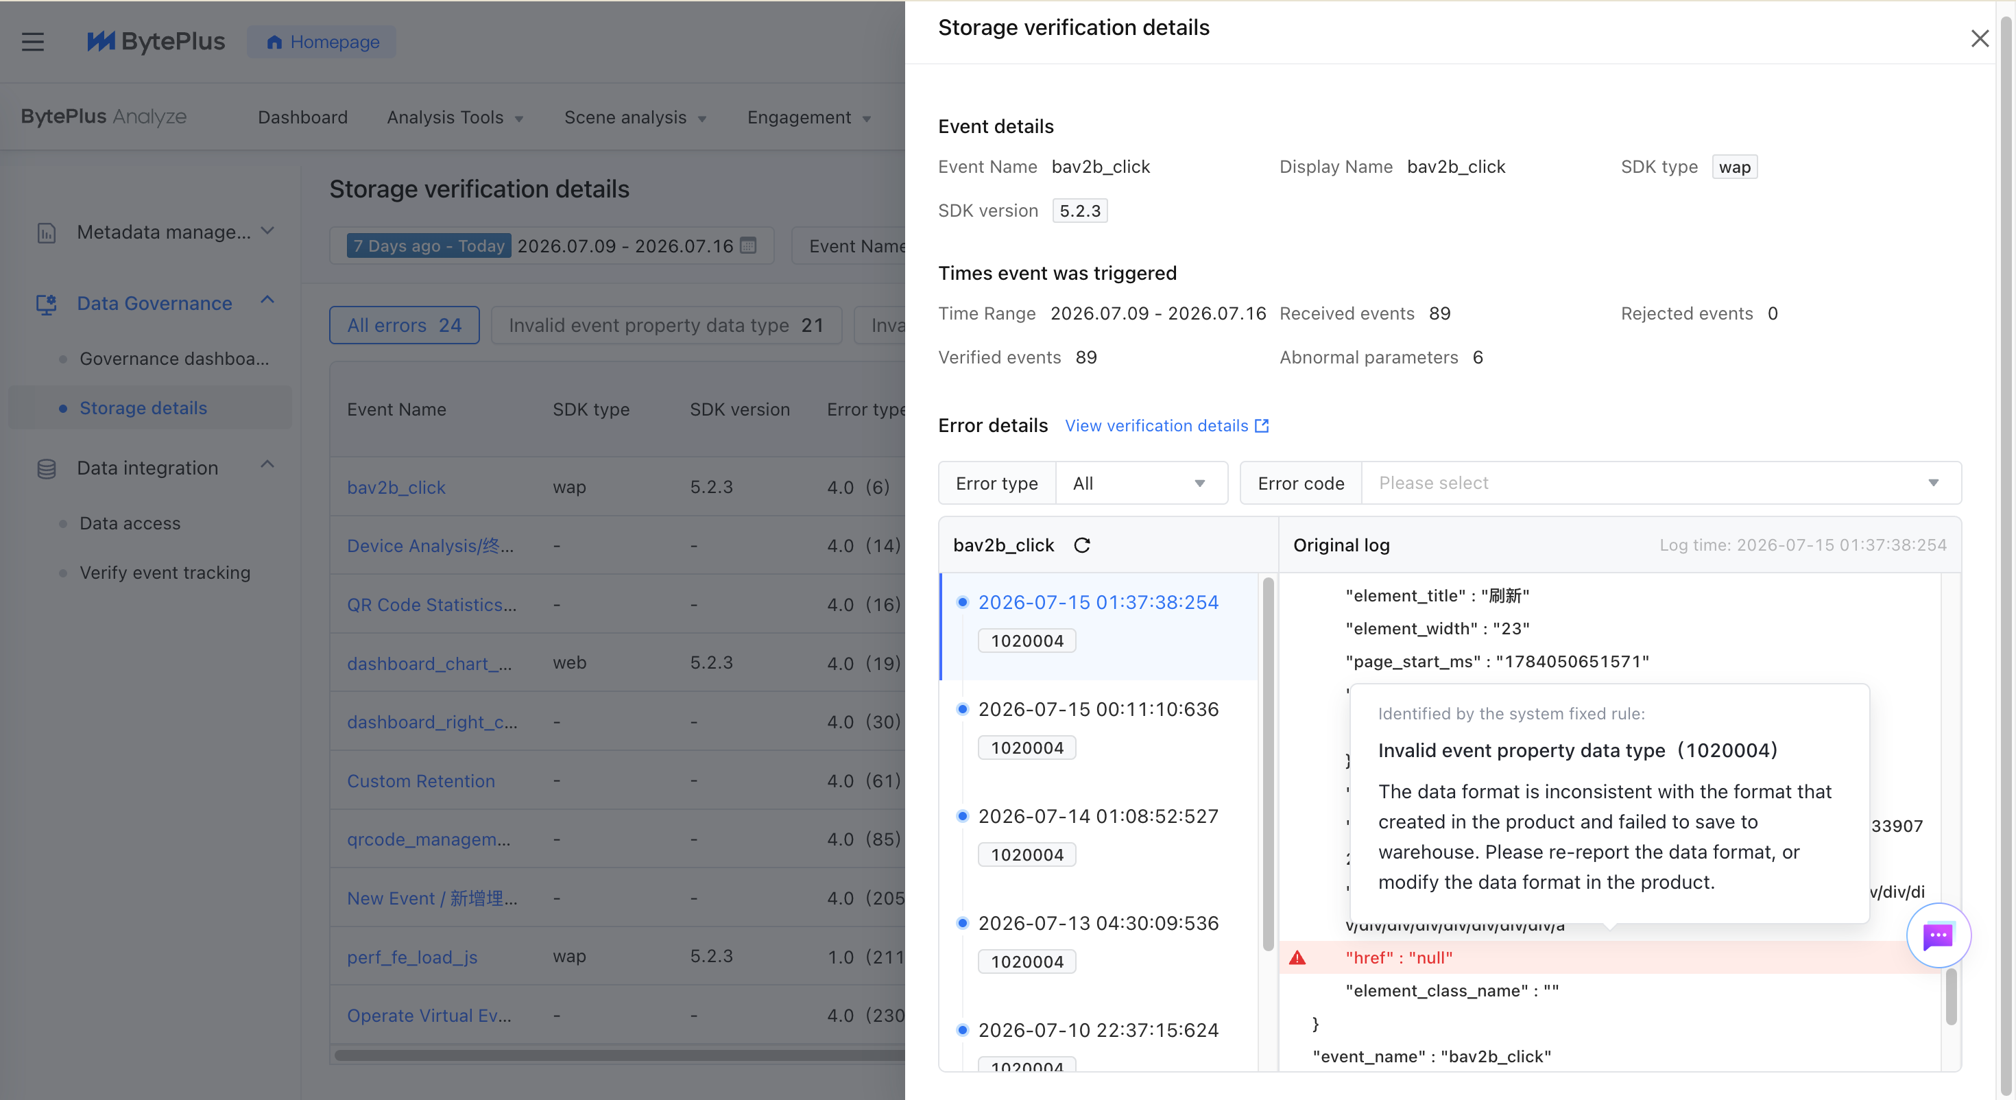Click the table horizontal scrollbar

pos(620,1055)
